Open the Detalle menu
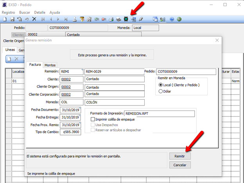Image resolution: width=244 pixels, height=183 pixels. click(x=39, y=12)
